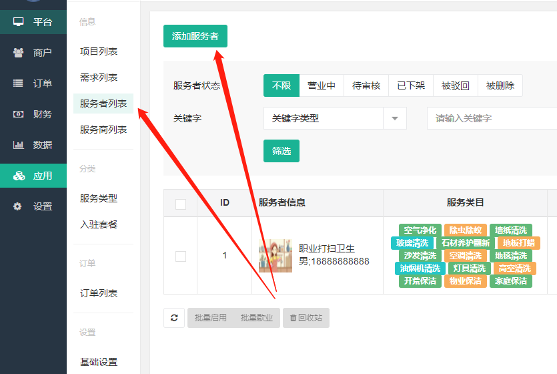Click the 地板打蜡 category tag

(518, 243)
